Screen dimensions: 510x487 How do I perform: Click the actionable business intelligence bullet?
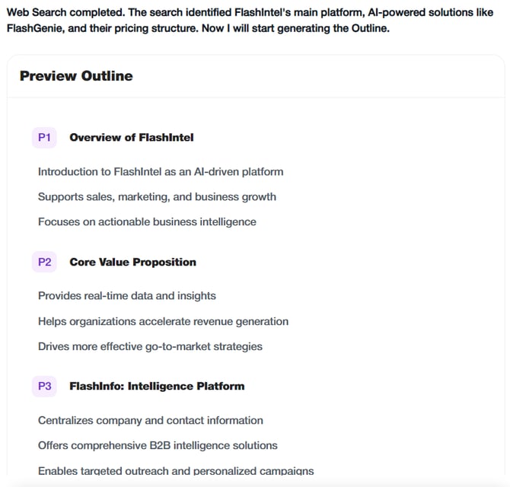pyautogui.click(x=147, y=222)
